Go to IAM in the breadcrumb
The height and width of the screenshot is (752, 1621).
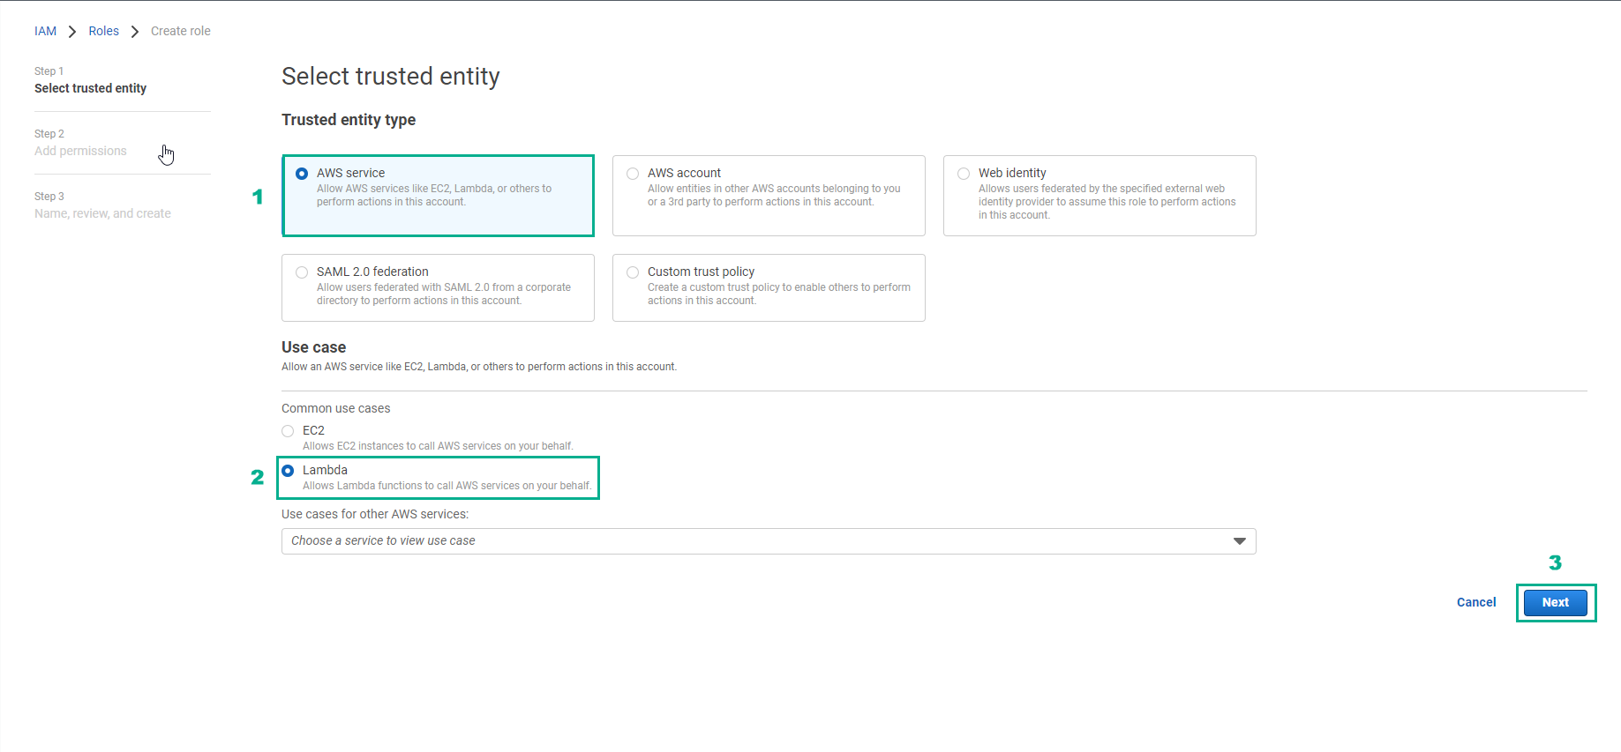click(x=45, y=31)
